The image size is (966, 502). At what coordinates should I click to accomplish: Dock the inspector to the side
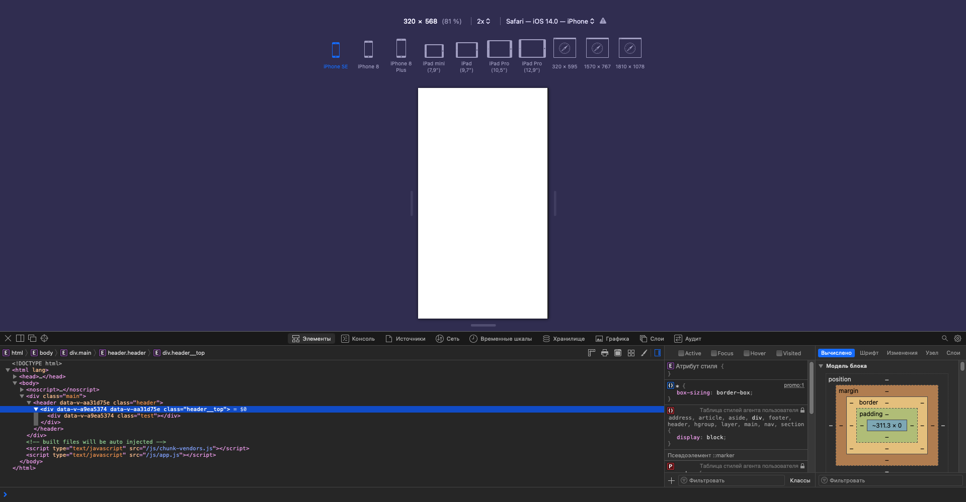click(x=20, y=338)
